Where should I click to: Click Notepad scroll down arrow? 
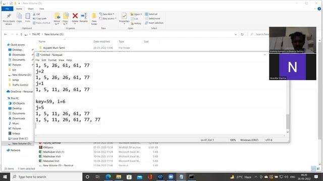(x=288, y=132)
